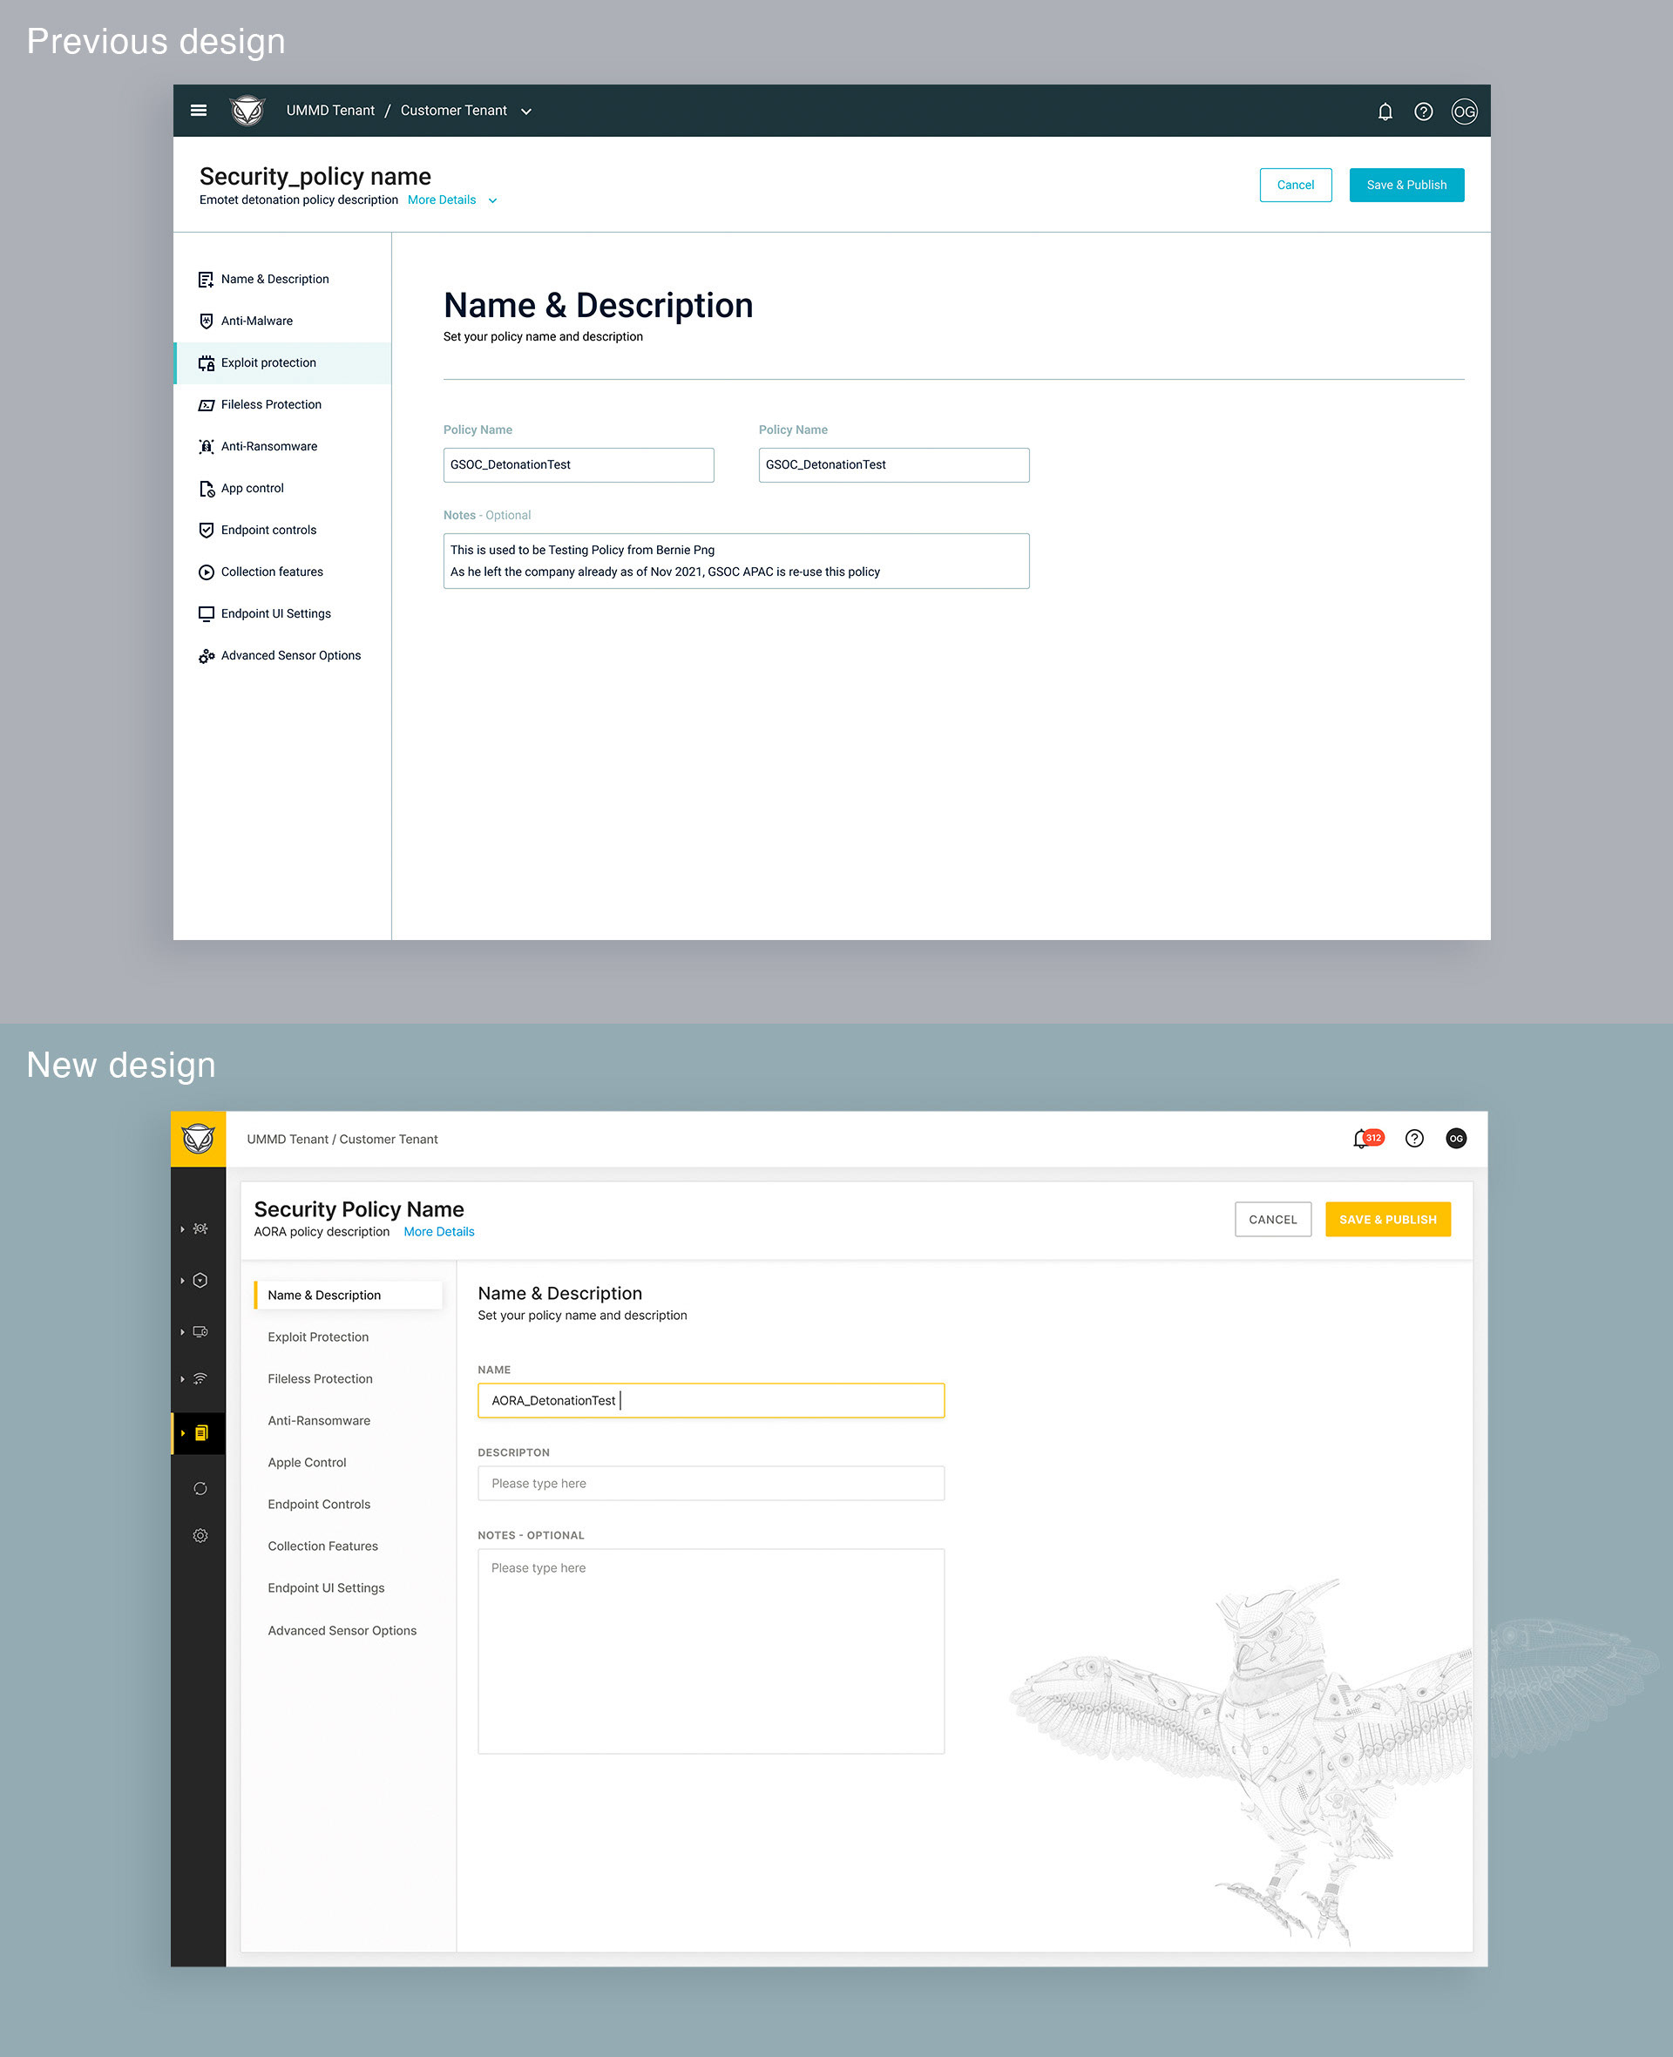
Task: Open notification bell with 312 badge
Action: point(1367,1139)
